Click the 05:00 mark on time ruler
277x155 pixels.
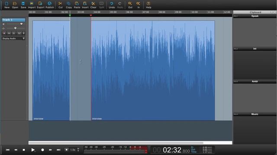[113, 12]
